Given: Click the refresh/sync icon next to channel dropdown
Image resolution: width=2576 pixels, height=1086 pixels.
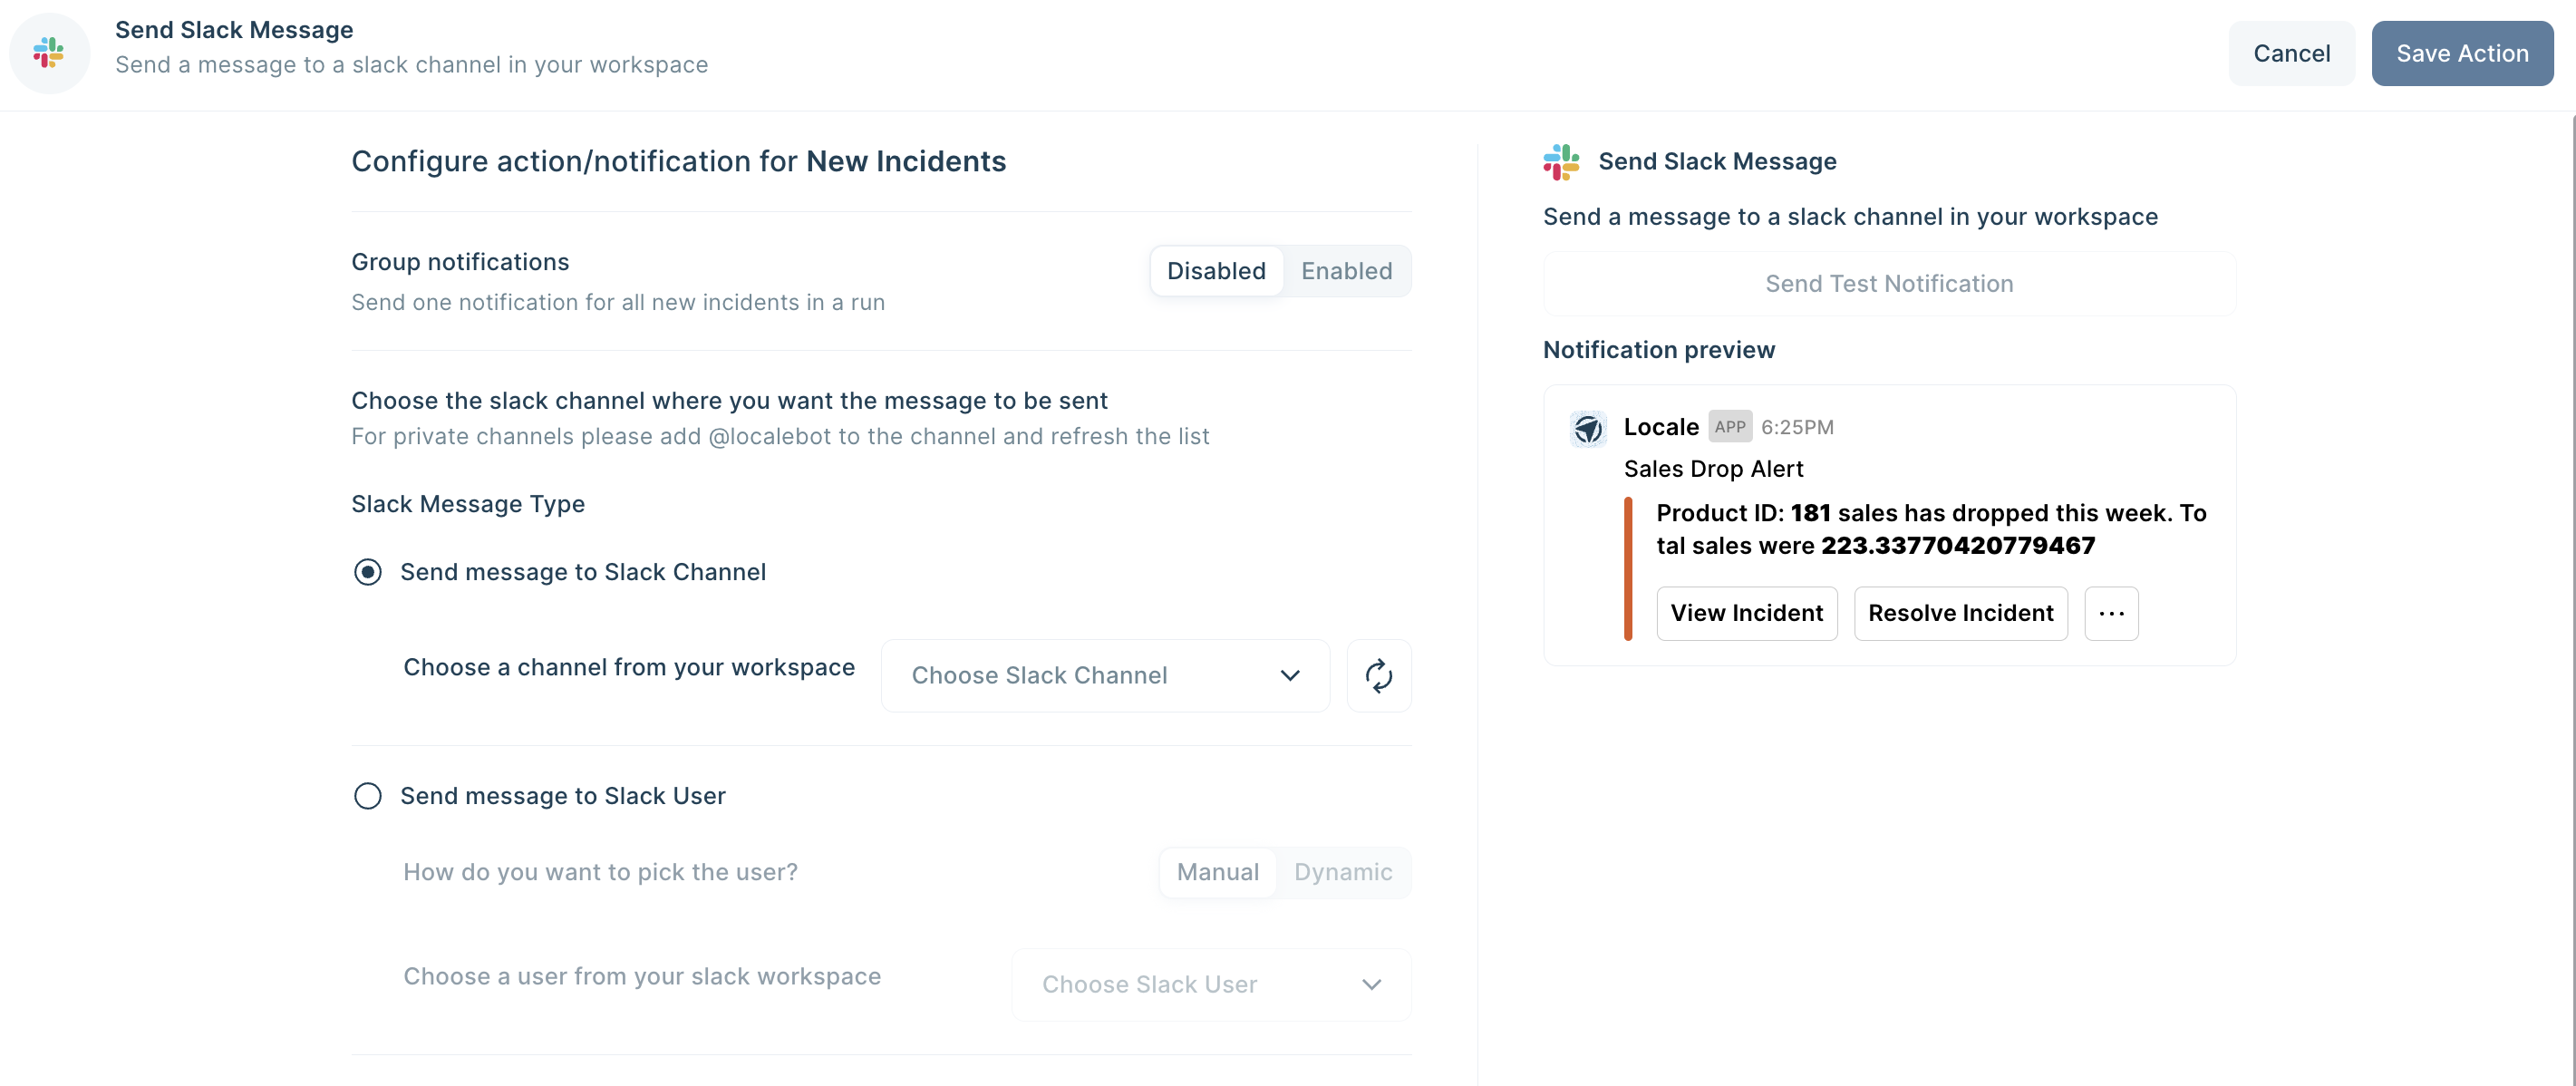Looking at the screenshot, I should 1377,674.
